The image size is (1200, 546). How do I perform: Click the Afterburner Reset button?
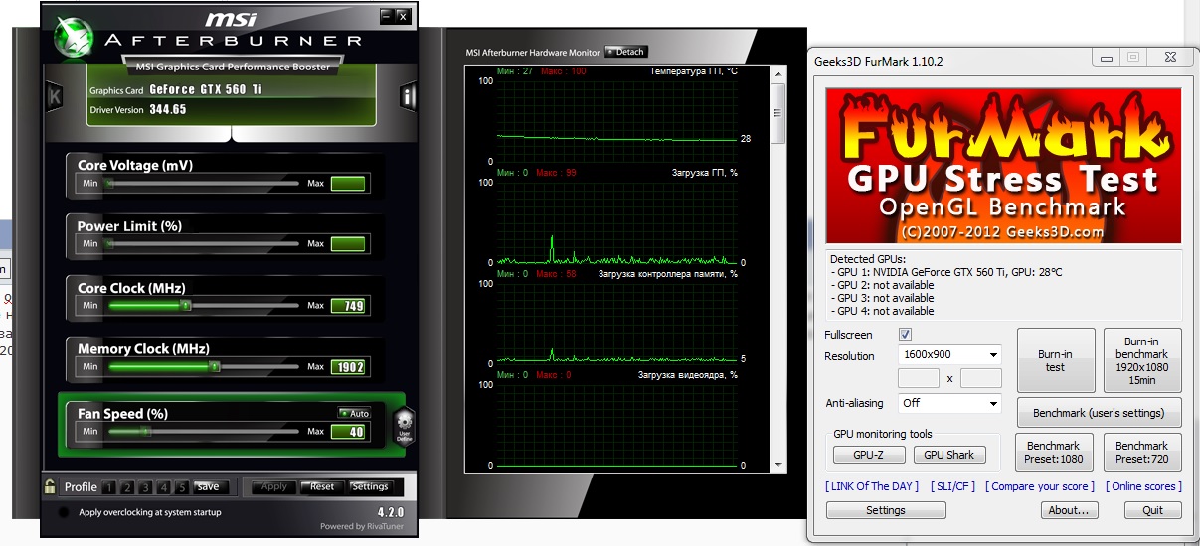tap(322, 486)
